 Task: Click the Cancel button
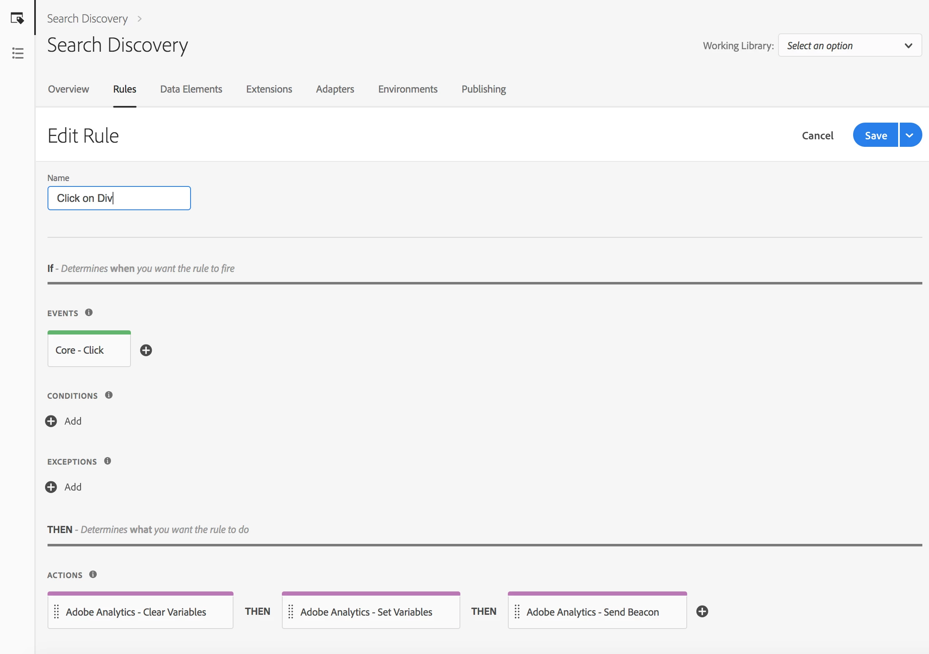pyautogui.click(x=817, y=136)
